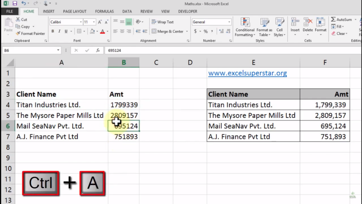
Task: Switch to VIEW tab
Action: point(165,11)
